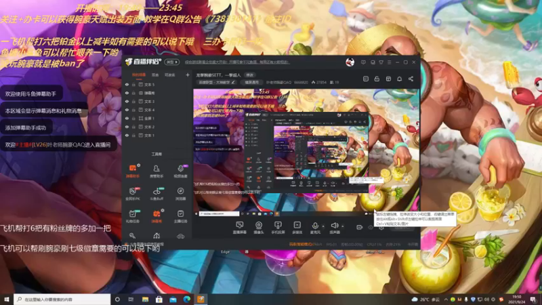Open the taskbar clock showing 19:50

(517, 300)
